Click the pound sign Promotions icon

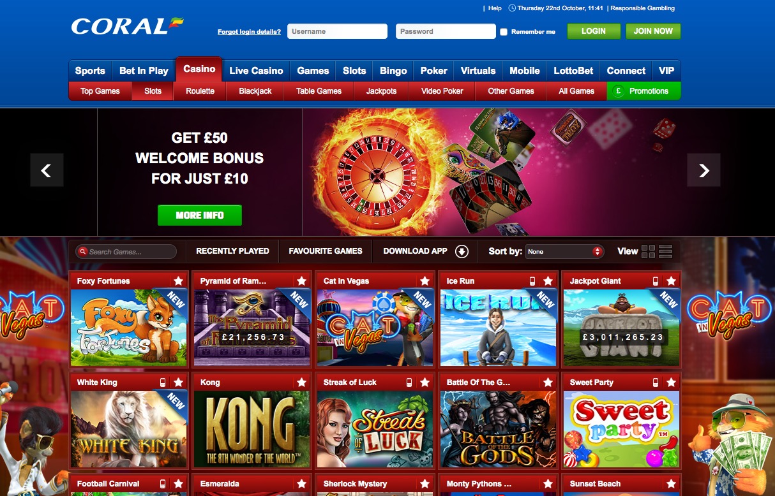pyautogui.click(x=618, y=91)
